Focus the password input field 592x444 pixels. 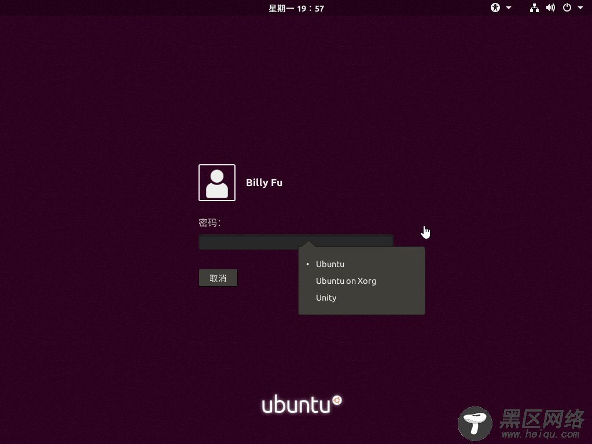[296, 242]
